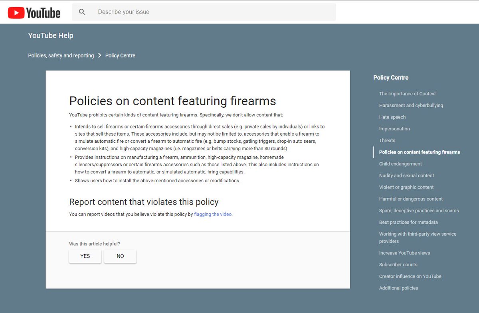Focus the 'Describe your issue' search field
The height and width of the screenshot is (313, 479).
click(x=204, y=12)
